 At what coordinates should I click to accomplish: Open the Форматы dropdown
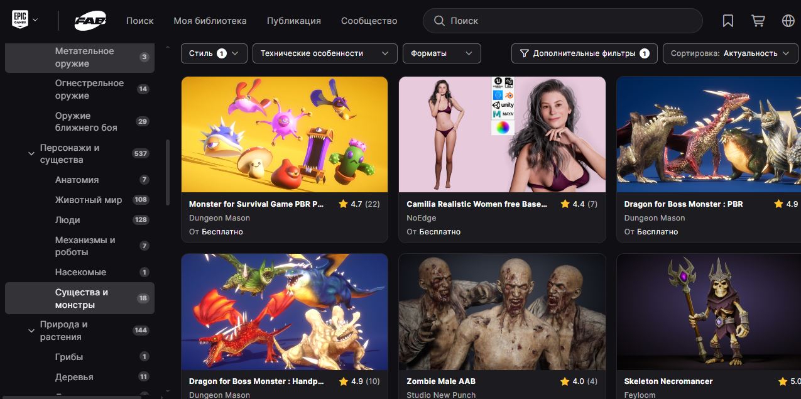[442, 53]
